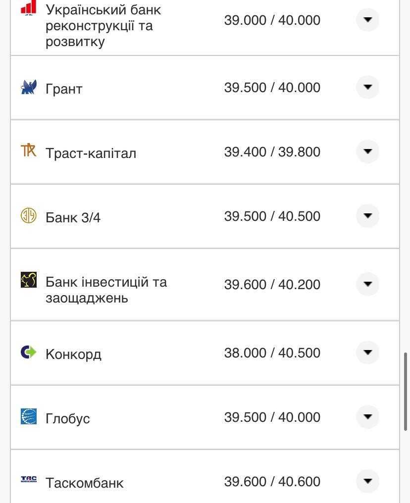The height and width of the screenshot is (503, 410).
Task: Expand the Грант bank rate details
Action: click(x=367, y=87)
